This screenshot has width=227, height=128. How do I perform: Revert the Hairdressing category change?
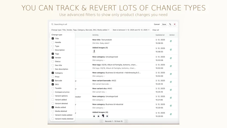[171, 74]
